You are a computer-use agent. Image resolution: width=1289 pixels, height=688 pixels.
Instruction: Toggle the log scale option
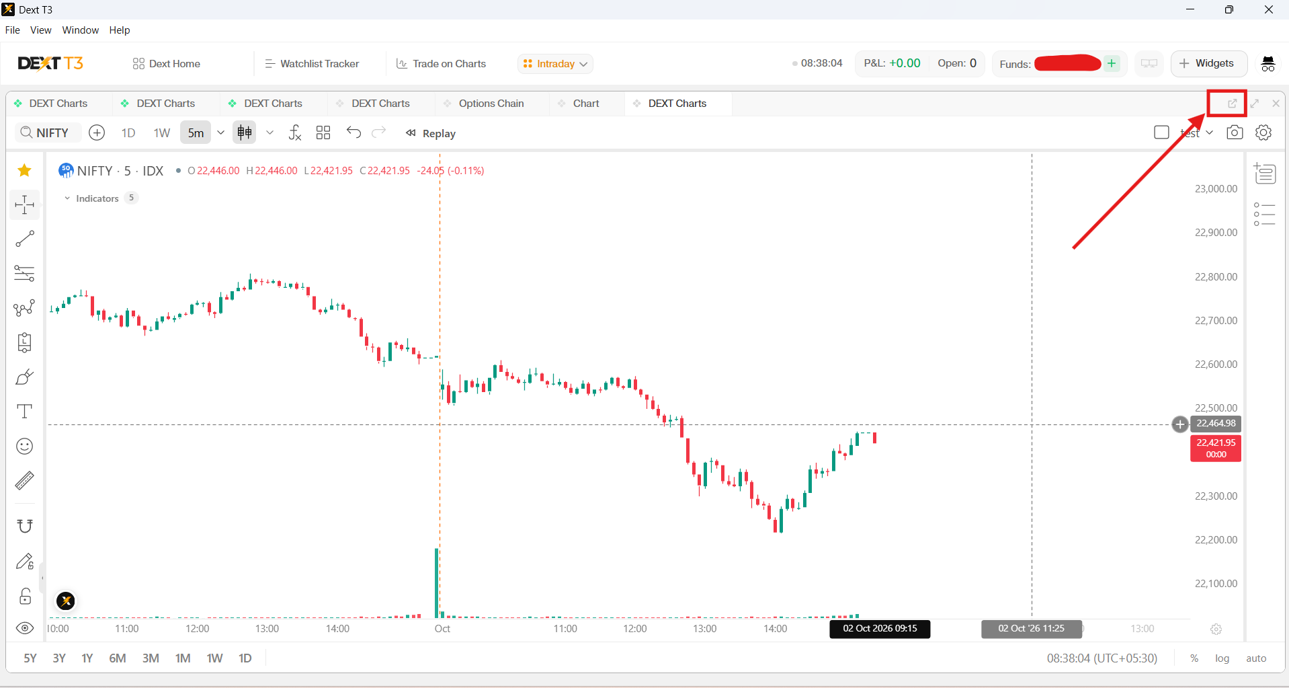pyautogui.click(x=1222, y=658)
